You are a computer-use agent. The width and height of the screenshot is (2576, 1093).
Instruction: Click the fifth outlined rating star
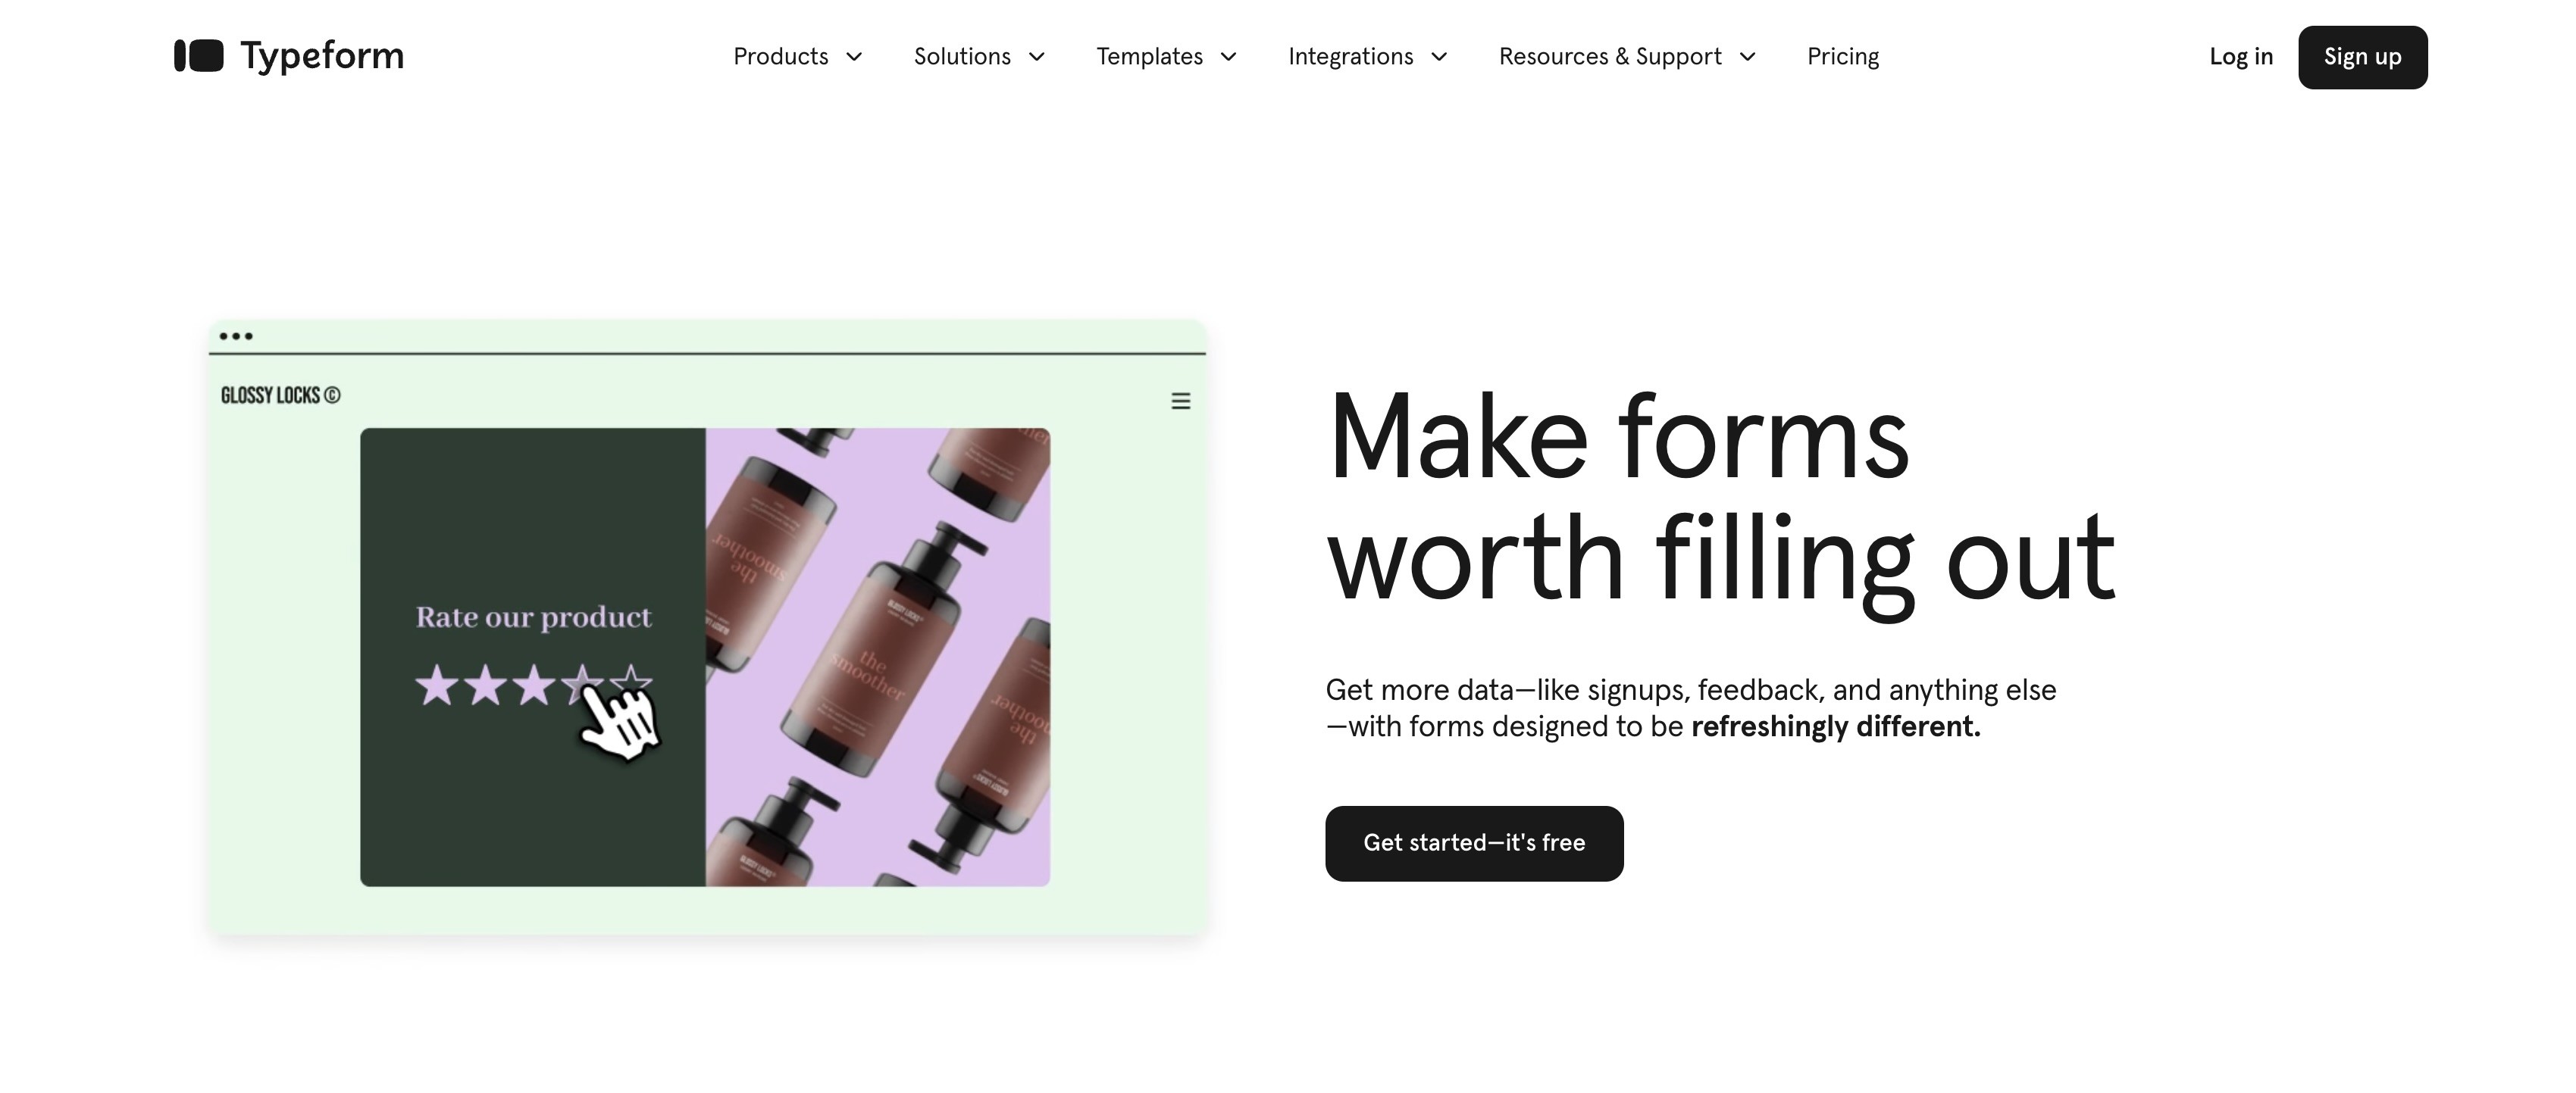(631, 682)
